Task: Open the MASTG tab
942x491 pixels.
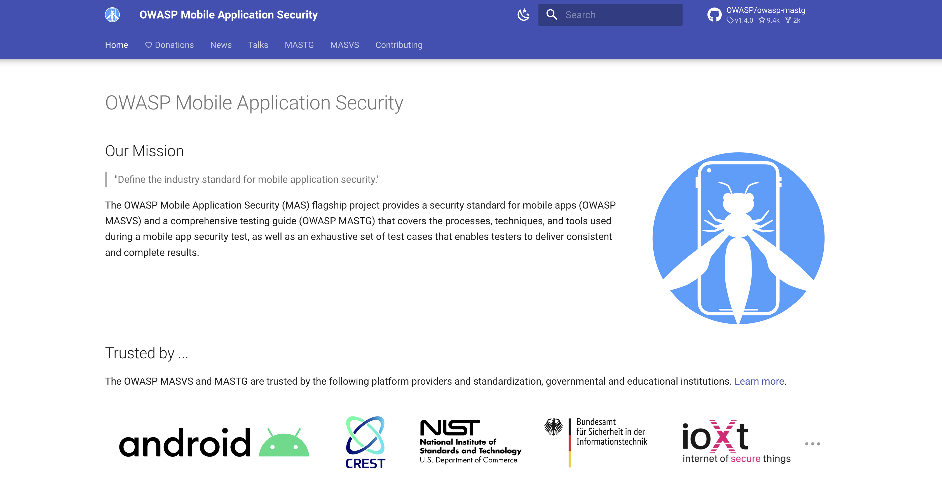Action: click(x=299, y=45)
